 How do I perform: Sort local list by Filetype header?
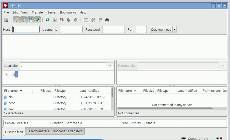click(x=65, y=91)
